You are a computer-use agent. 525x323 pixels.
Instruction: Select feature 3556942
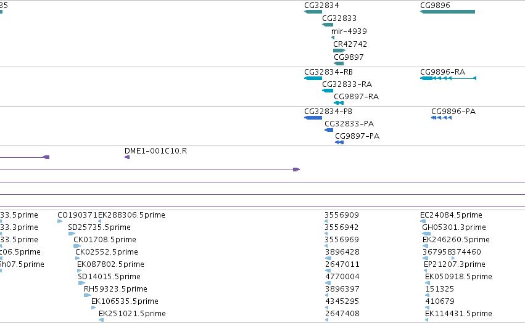point(342,227)
